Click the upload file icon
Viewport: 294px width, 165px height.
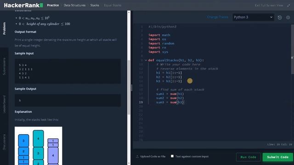coord(137,156)
